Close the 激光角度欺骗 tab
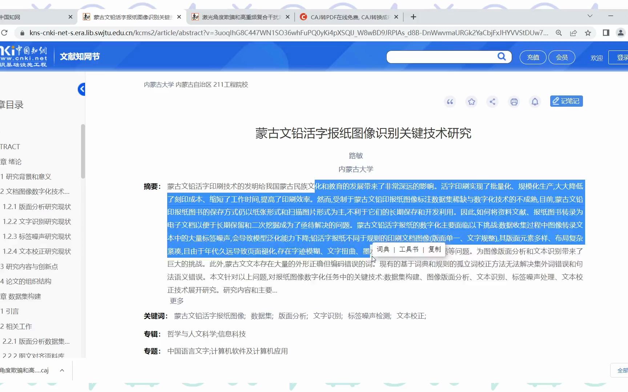Viewport: 628px width, 392px height. pyautogui.click(x=287, y=17)
